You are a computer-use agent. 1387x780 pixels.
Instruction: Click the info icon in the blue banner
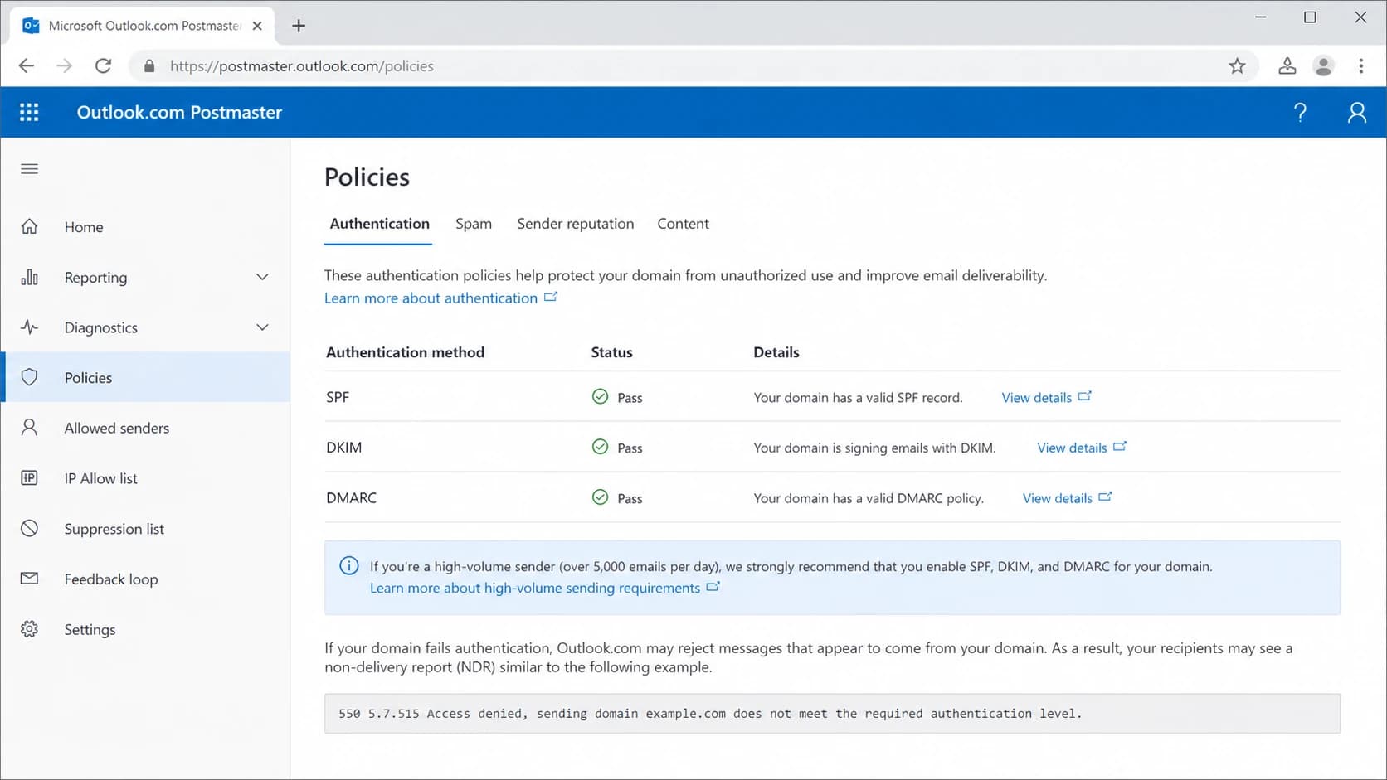click(x=349, y=566)
